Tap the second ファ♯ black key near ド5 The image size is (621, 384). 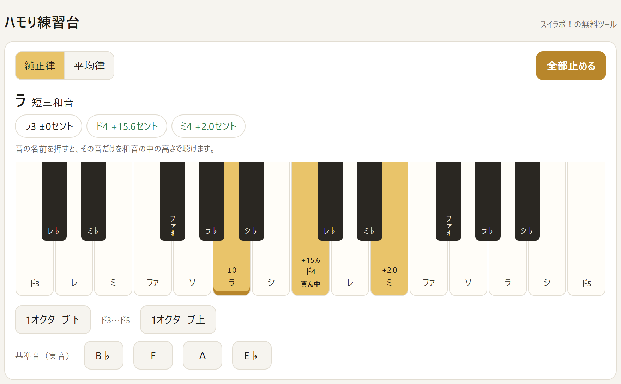[x=448, y=201]
